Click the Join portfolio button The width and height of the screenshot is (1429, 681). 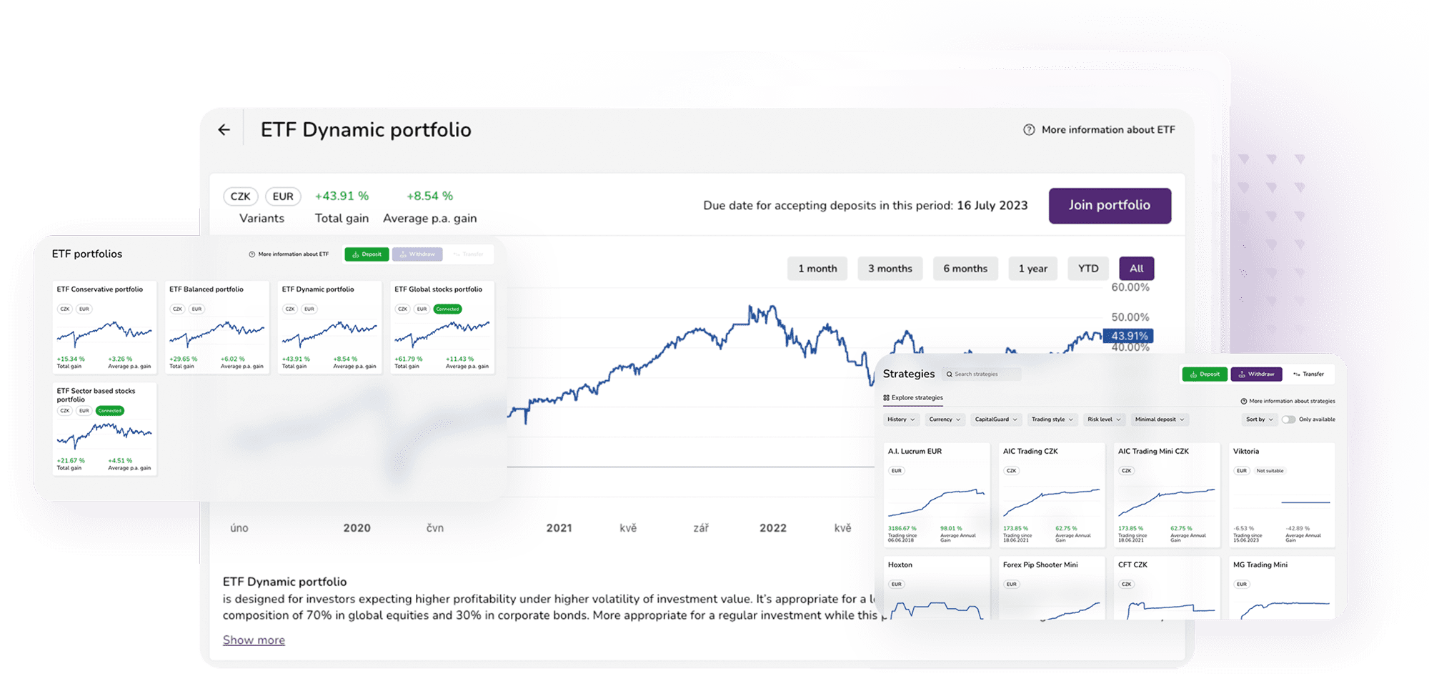click(x=1110, y=205)
